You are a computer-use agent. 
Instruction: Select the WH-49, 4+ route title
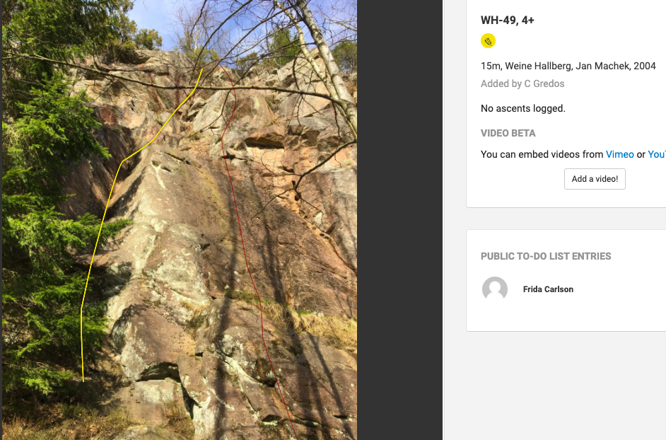pyautogui.click(x=508, y=20)
